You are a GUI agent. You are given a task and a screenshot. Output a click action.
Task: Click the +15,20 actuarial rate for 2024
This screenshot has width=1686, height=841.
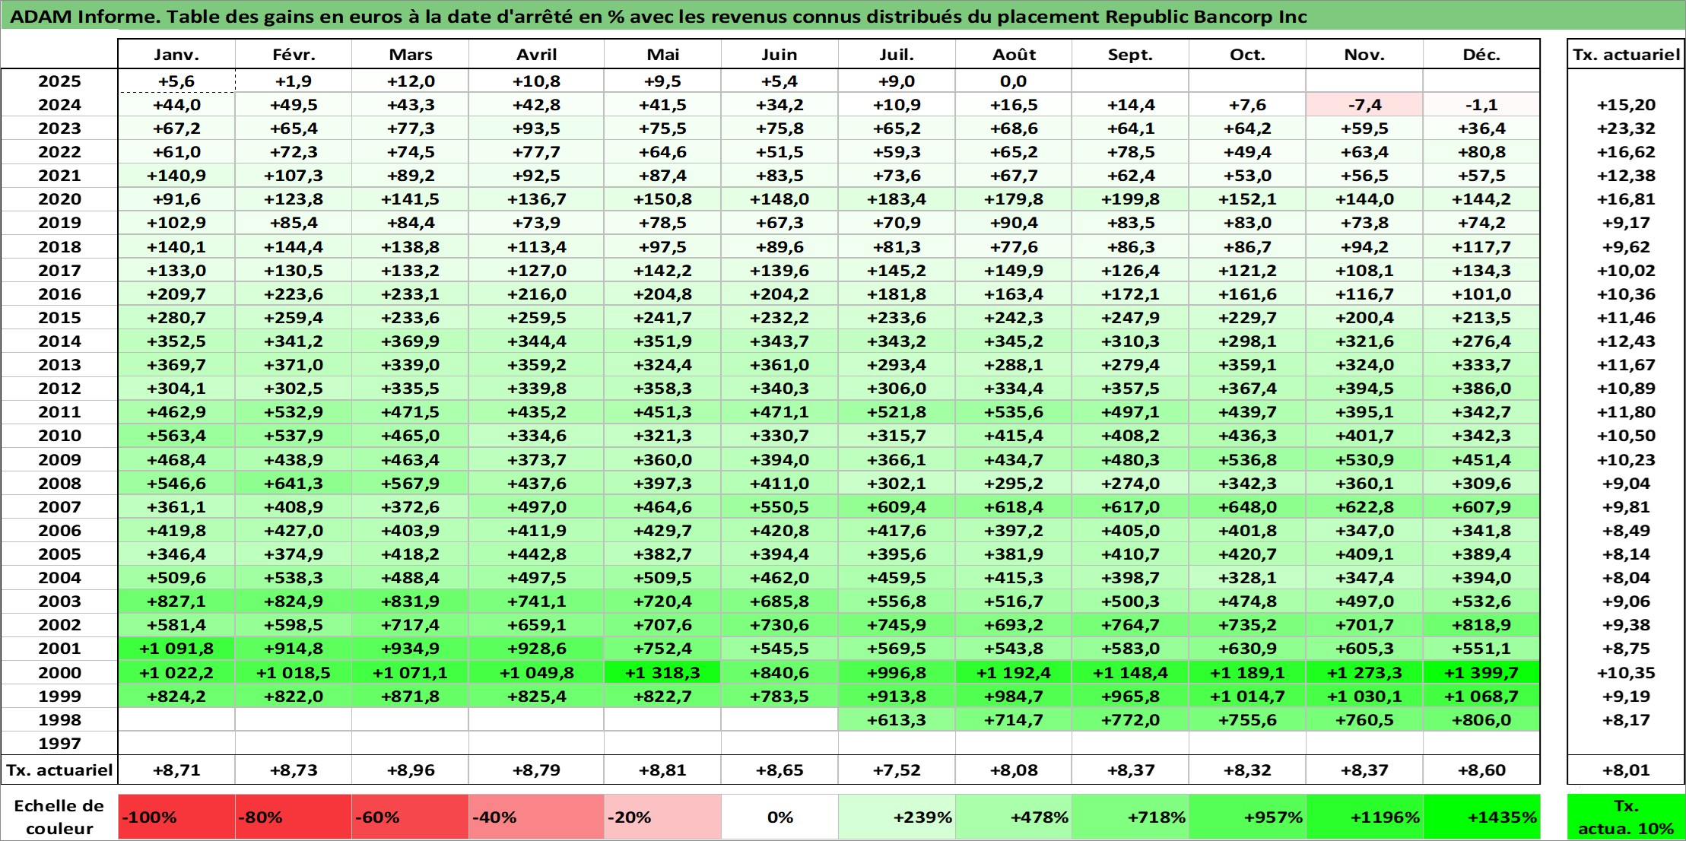(x=1626, y=105)
